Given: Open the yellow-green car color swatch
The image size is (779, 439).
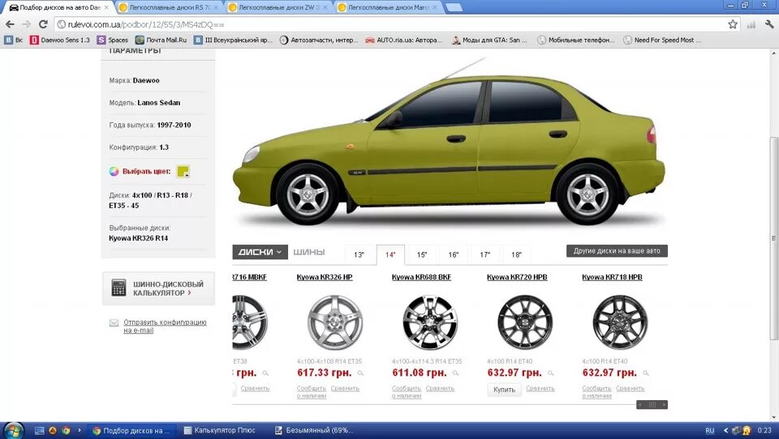Looking at the screenshot, I should 183,172.
